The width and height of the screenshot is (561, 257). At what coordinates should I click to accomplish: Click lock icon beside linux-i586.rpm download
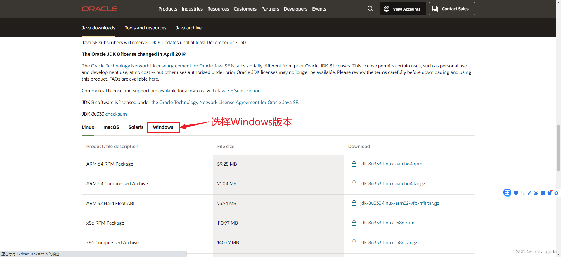tap(354, 223)
